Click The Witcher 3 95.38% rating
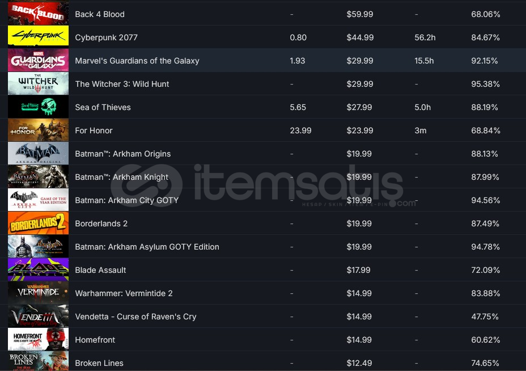The image size is (526, 371). [485, 84]
